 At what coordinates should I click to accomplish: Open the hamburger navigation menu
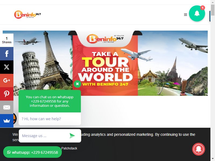185,15
